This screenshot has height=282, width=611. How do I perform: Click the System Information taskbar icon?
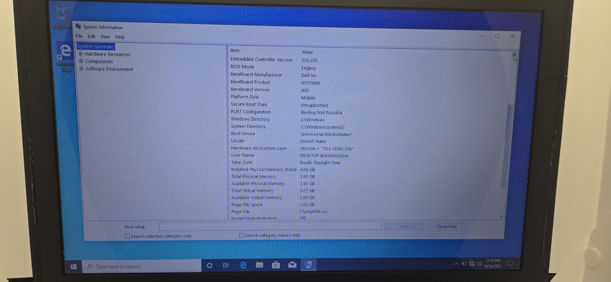tap(308, 264)
